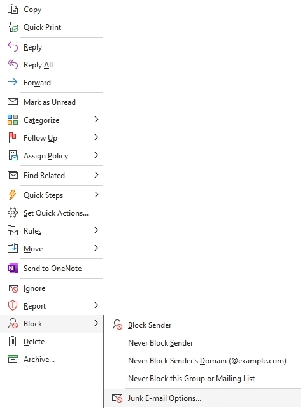Expand the Report submenu arrow
This screenshot has height=413, width=305.
(96, 305)
